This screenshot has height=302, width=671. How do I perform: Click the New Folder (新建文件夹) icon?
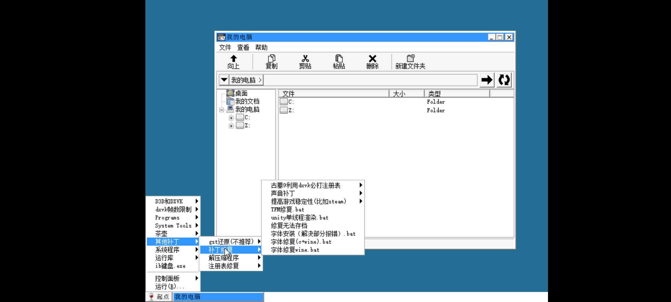pyautogui.click(x=410, y=58)
